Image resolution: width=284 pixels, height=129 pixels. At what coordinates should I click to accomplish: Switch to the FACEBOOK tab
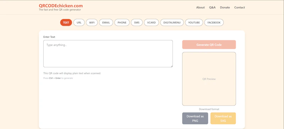point(214,23)
